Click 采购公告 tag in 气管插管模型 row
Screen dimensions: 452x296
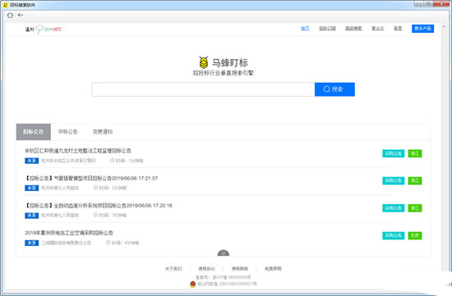tap(394, 180)
